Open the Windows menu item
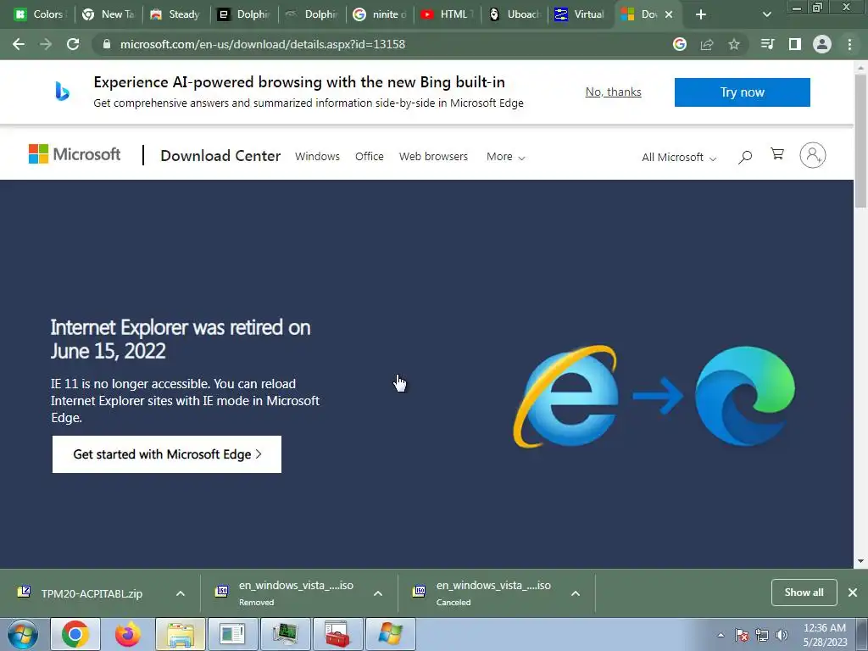The height and width of the screenshot is (651, 868). pyautogui.click(x=317, y=157)
